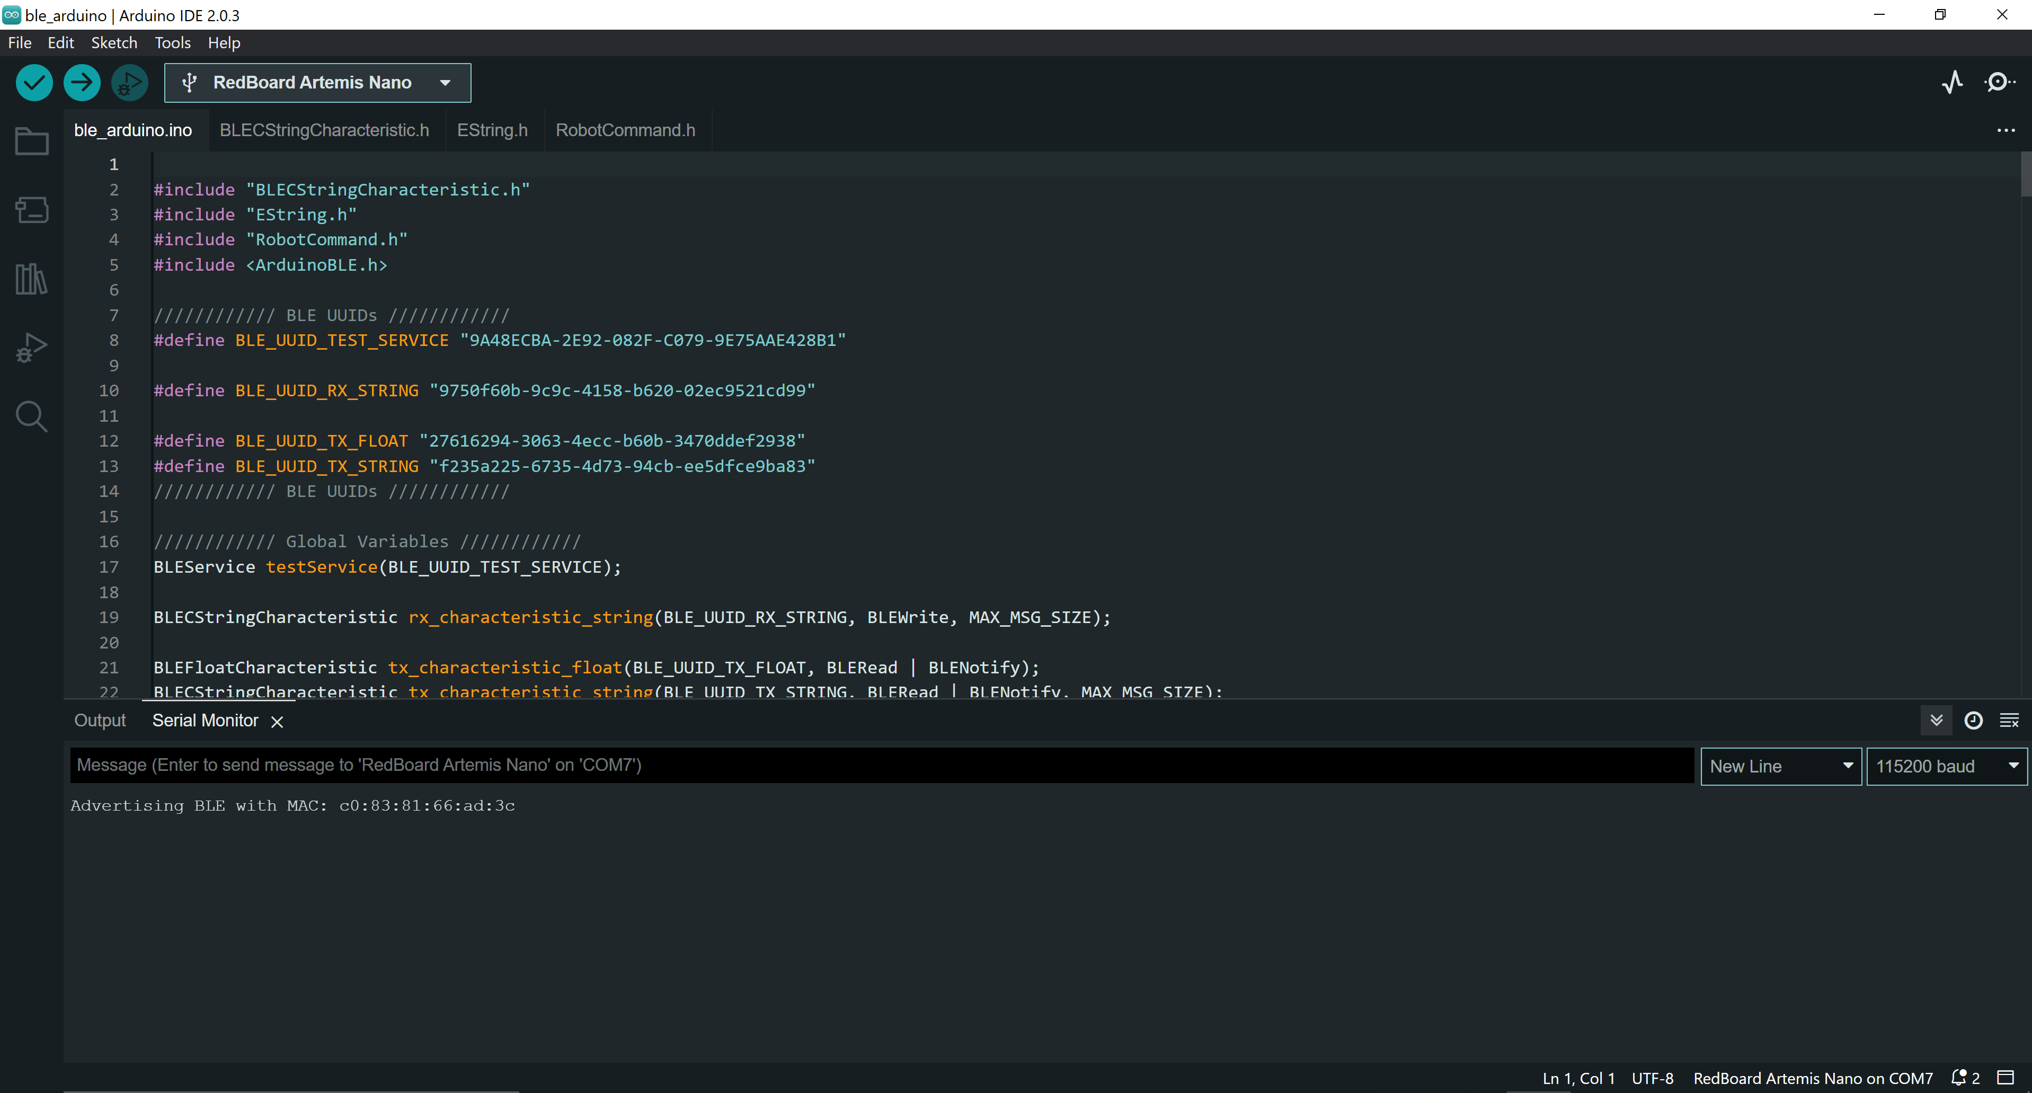Click the BLE_UUID_TX_FLOAT define line

point(479,441)
